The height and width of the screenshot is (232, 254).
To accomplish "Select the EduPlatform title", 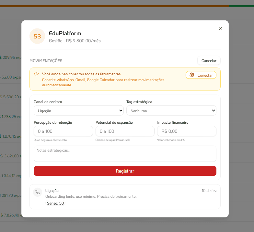I will (65, 33).
